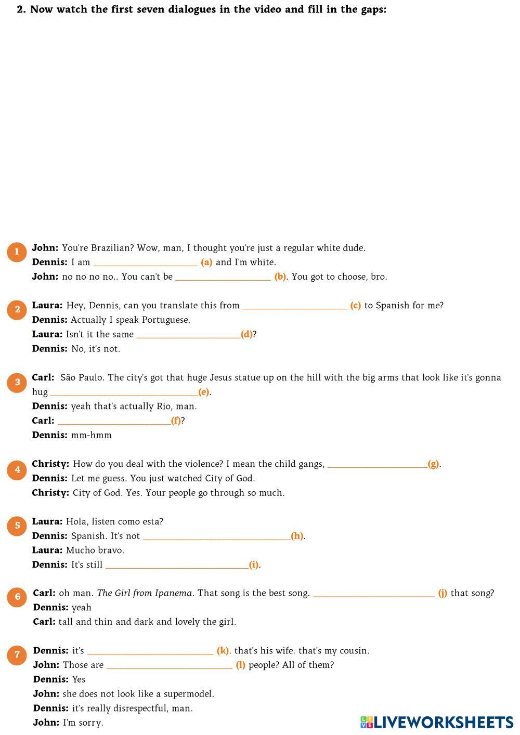Open the Liveworksheets logo link
The image size is (520, 735).
[x=436, y=722]
